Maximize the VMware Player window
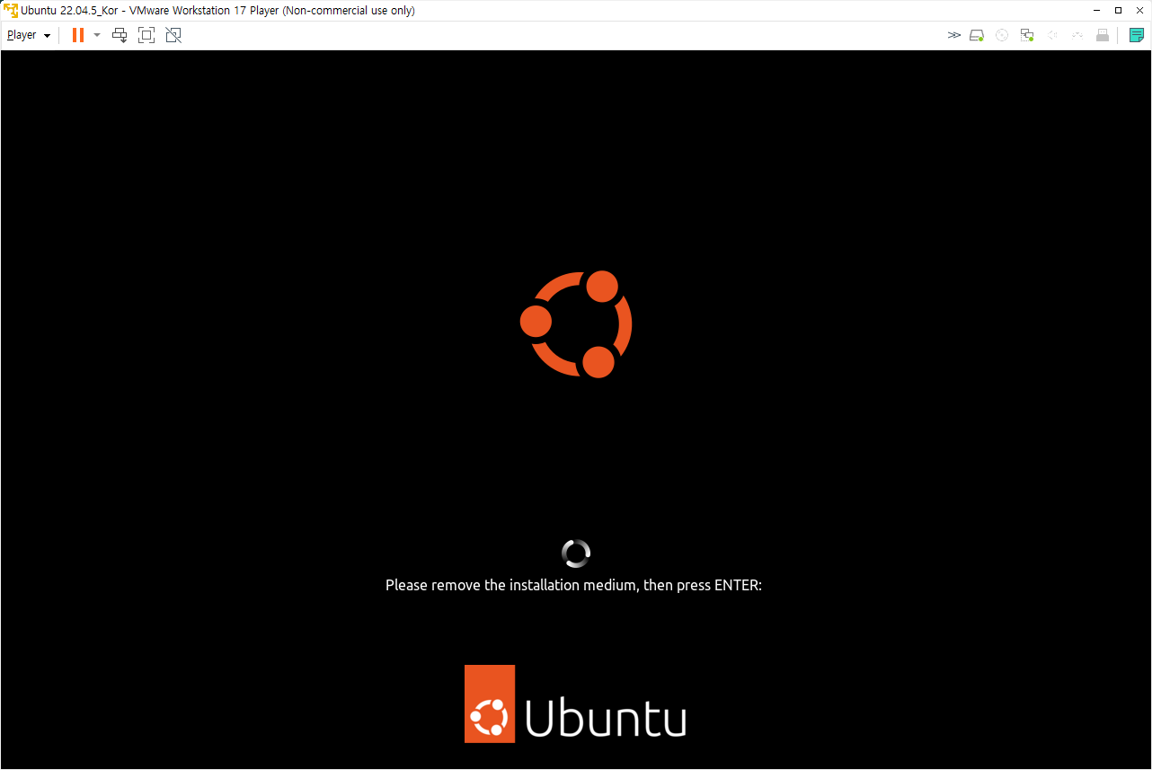The image size is (1152, 770). (1119, 10)
